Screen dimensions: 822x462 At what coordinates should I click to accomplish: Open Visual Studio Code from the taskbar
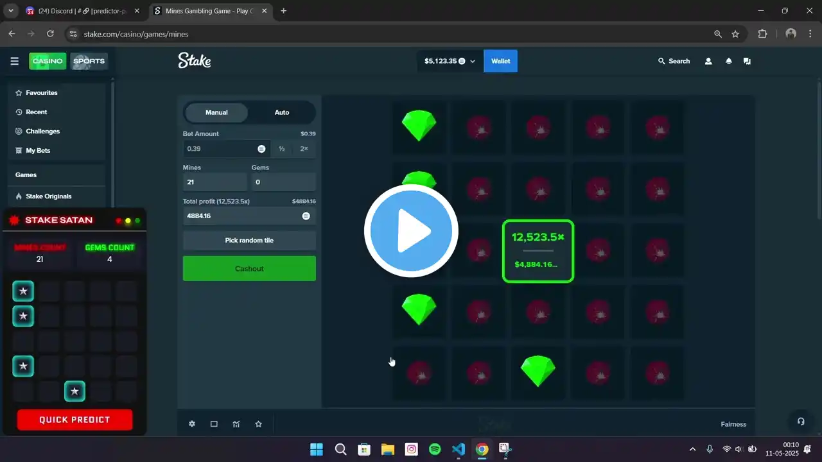(459, 449)
